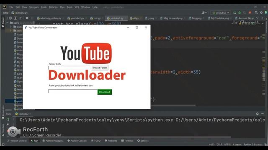Image resolution: width=268 pixels, height=150 pixels.
Task: Open the File menu
Action: [x=11, y=7]
